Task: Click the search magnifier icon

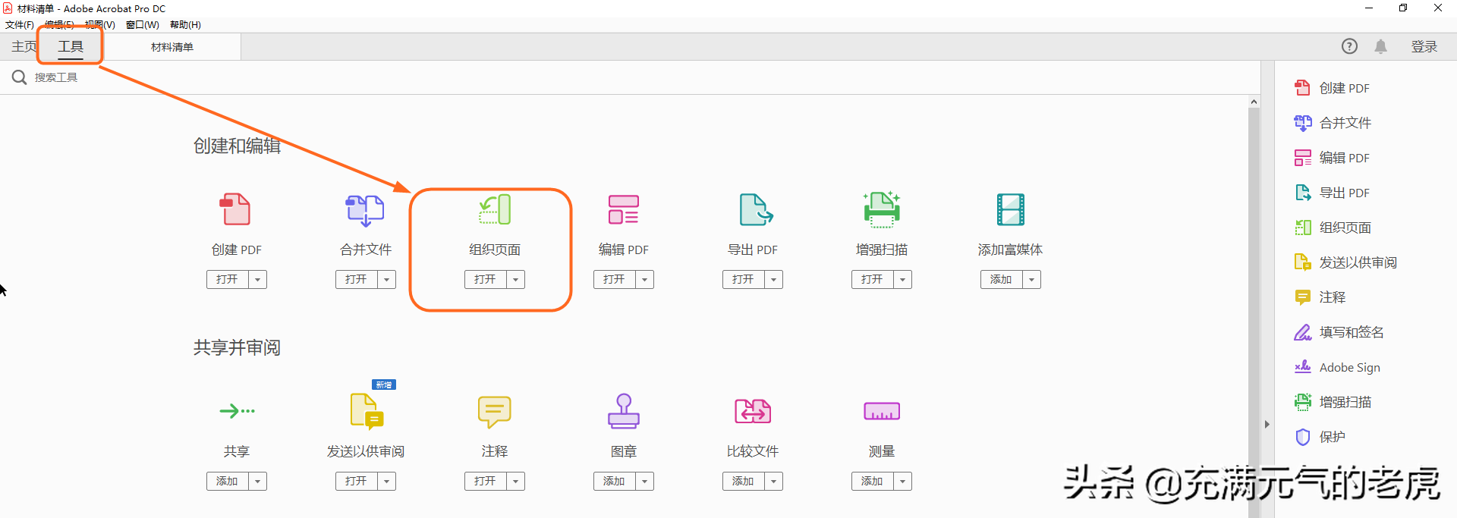Action: click(19, 77)
